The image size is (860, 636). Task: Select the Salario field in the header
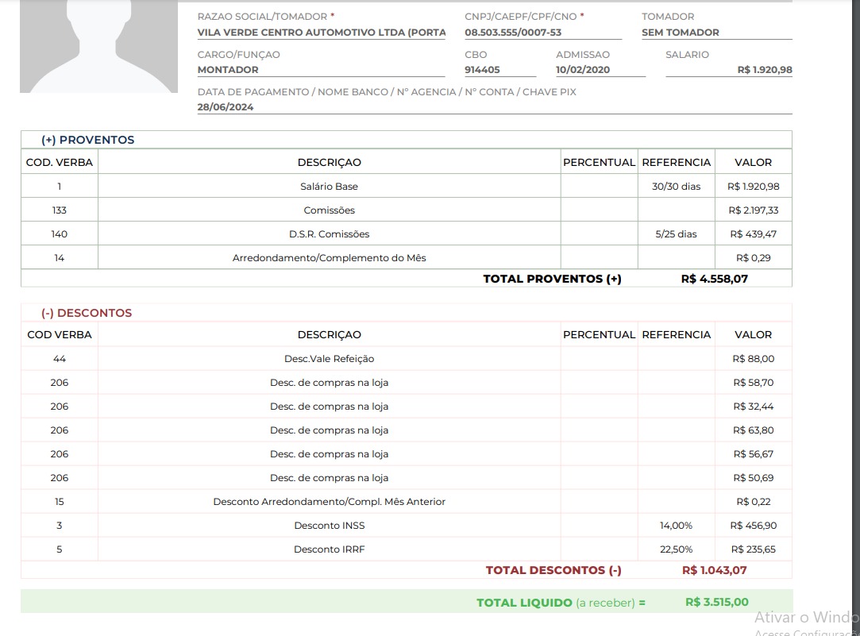pos(729,70)
